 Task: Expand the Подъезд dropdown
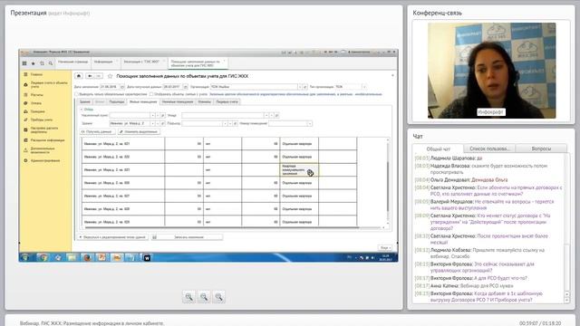pyautogui.click(x=225, y=123)
